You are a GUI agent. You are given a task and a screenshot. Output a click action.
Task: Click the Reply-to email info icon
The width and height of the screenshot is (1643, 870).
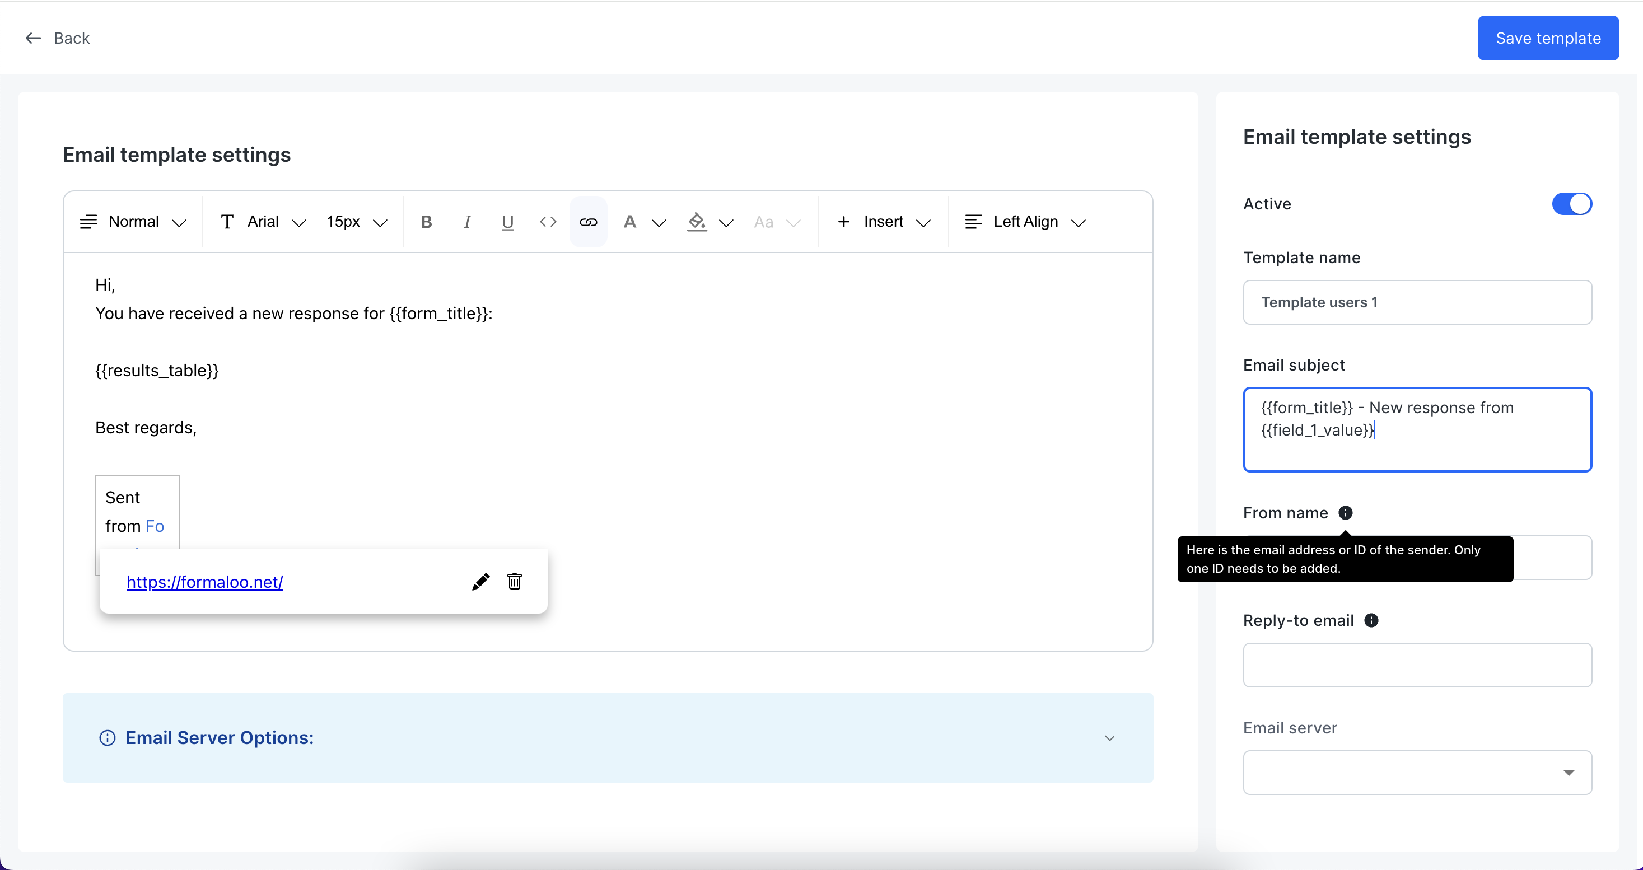point(1371,621)
